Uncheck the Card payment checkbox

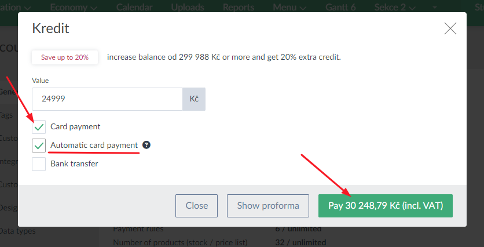39,127
